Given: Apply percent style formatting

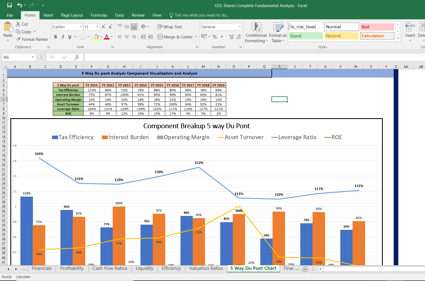Looking at the screenshot, I should pos(215,36).
